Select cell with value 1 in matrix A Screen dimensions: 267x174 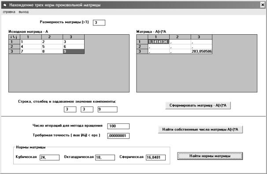coord(31,42)
